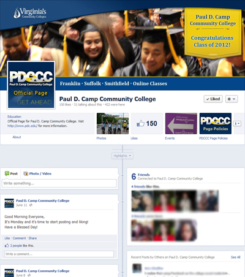Open the http://www.pdc.edu/ link

[23, 126]
